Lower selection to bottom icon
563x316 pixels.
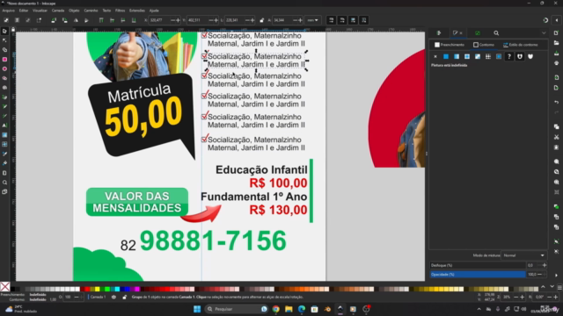[x=134, y=20]
